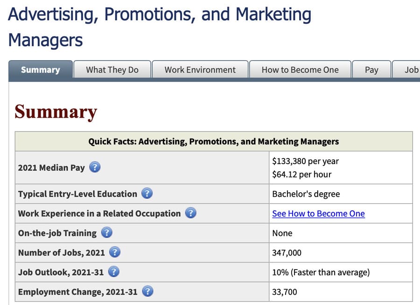The height and width of the screenshot is (305, 420).
Task: Open help for Typical Entry-Level Education
Action: pyautogui.click(x=147, y=194)
